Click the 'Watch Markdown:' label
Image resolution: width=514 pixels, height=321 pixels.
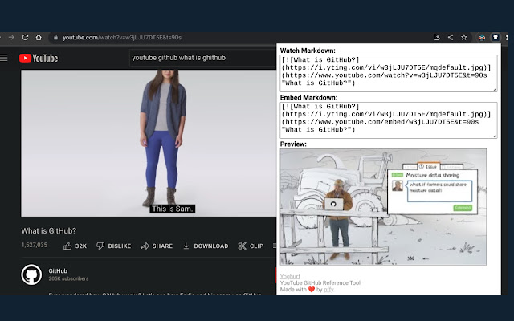(308, 51)
